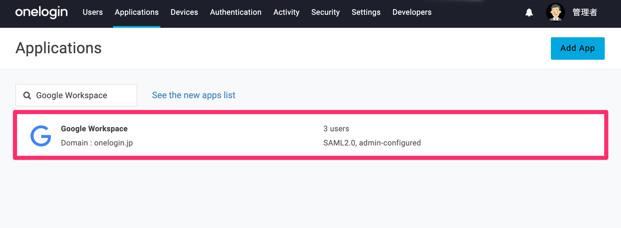Open the Devices menu
Screen dimensions: 621x228
coord(184,12)
